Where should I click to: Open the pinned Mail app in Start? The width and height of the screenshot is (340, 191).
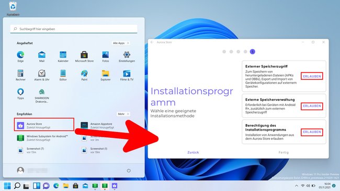(x=42, y=57)
